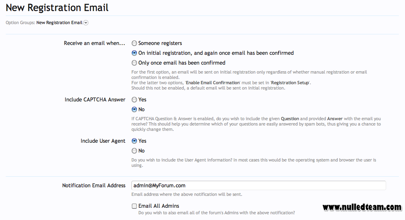Click the admin@MyForum.com email input field
Screen dimensions: 405x220
[x=258, y=185]
